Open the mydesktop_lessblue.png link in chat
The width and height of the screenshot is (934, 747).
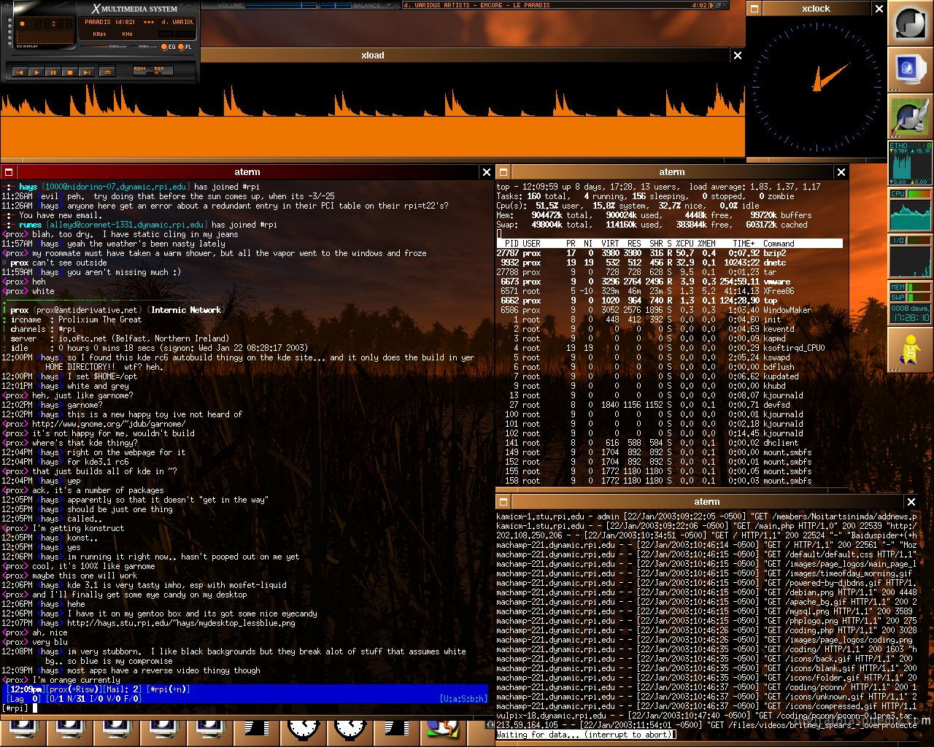pyautogui.click(x=181, y=623)
